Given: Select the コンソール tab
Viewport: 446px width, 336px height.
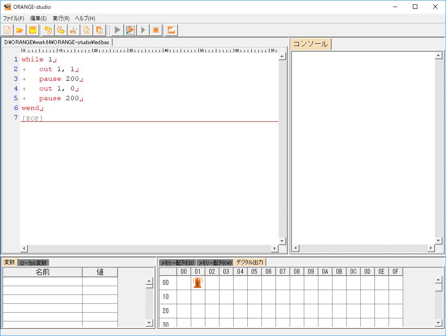Looking at the screenshot, I should click(310, 44).
